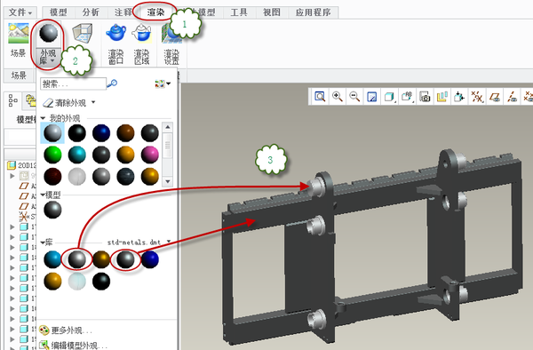Open the 文件 menu
The width and height of the screenshot is (533, 350).
point(20,12)
